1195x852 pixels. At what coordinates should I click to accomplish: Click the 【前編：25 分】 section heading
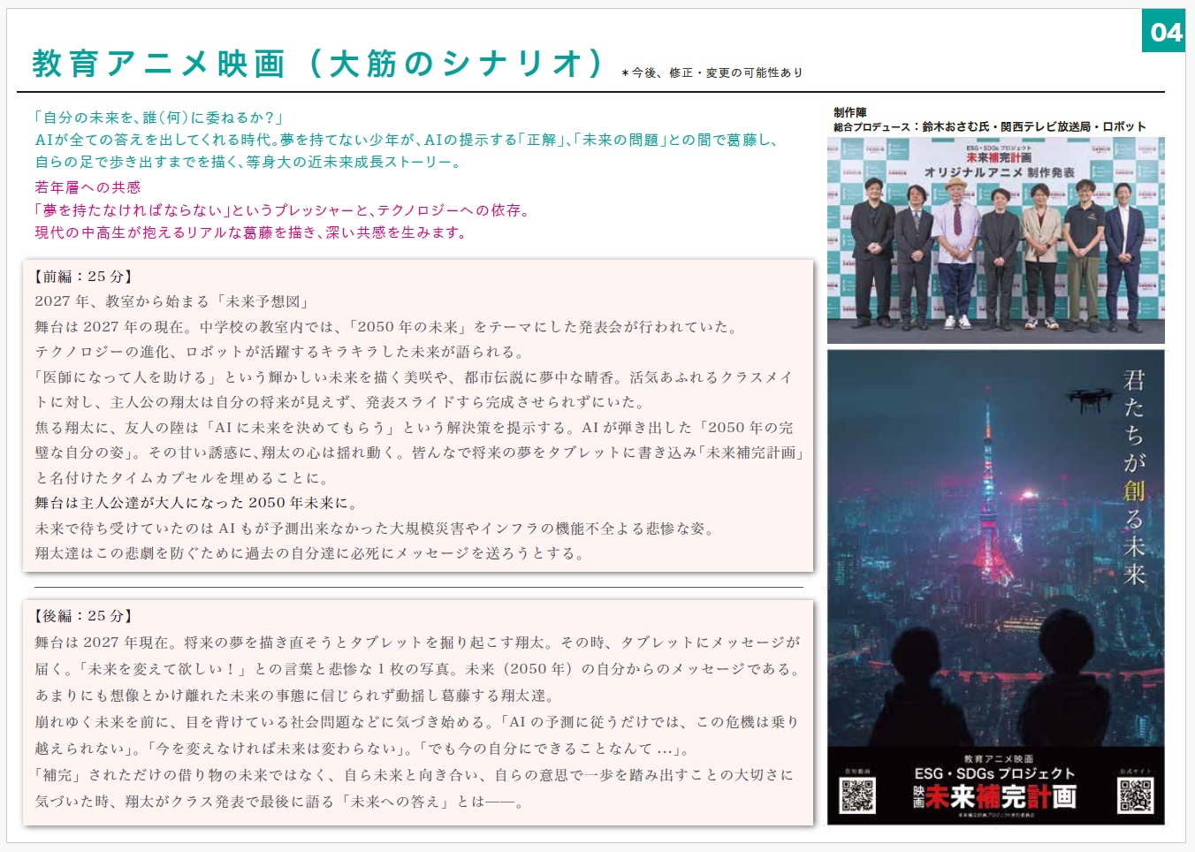point(83,277)
